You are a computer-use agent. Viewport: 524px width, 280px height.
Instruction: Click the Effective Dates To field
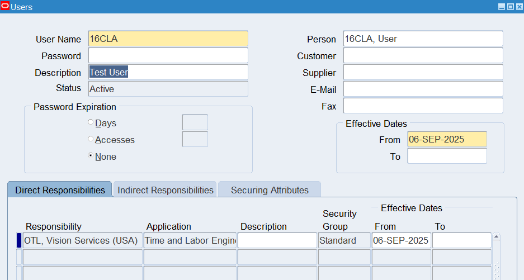point(447,156)
